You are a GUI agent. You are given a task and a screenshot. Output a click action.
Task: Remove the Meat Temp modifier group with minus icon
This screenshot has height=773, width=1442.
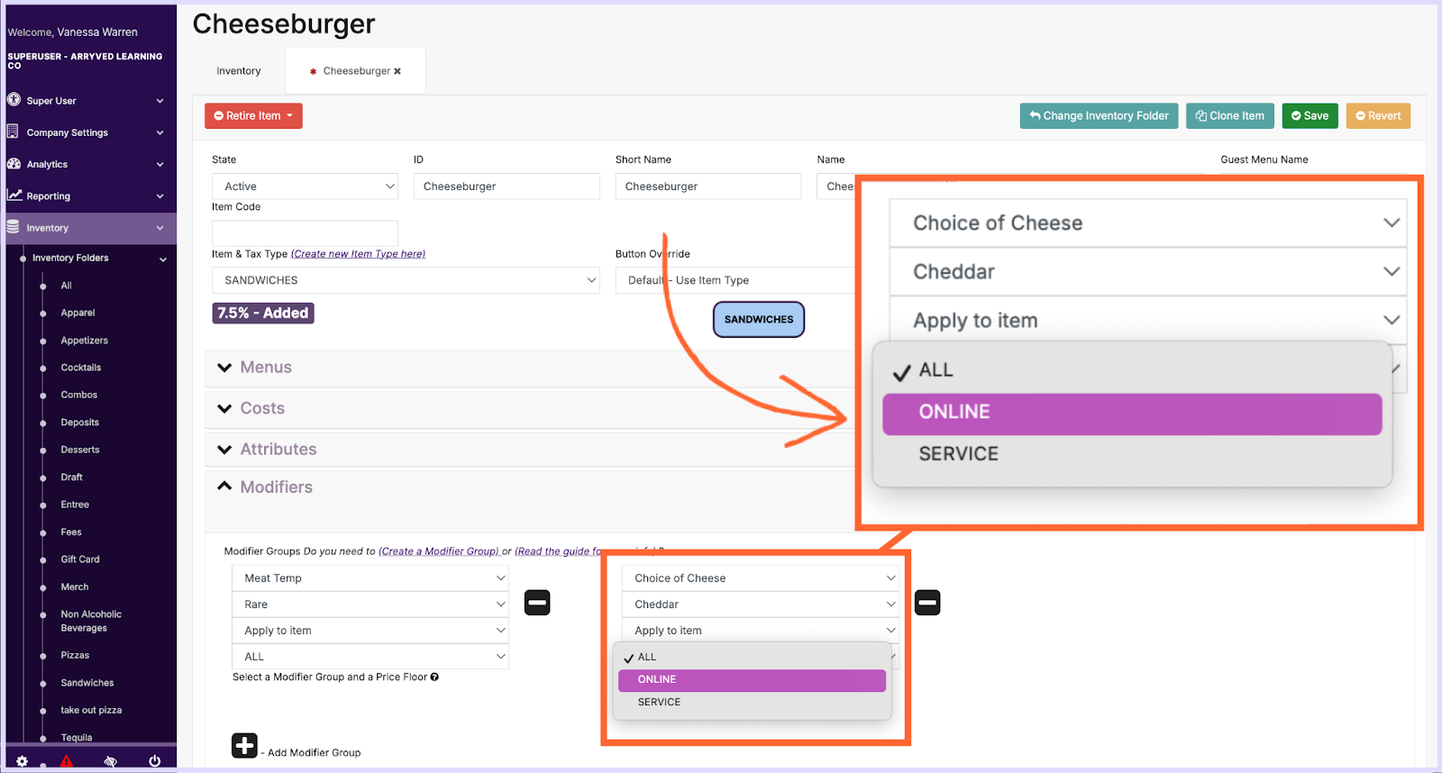537,603
